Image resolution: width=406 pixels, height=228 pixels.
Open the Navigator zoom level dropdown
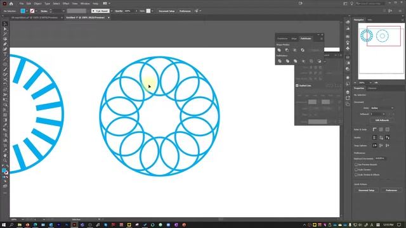(x=370, y=83)
